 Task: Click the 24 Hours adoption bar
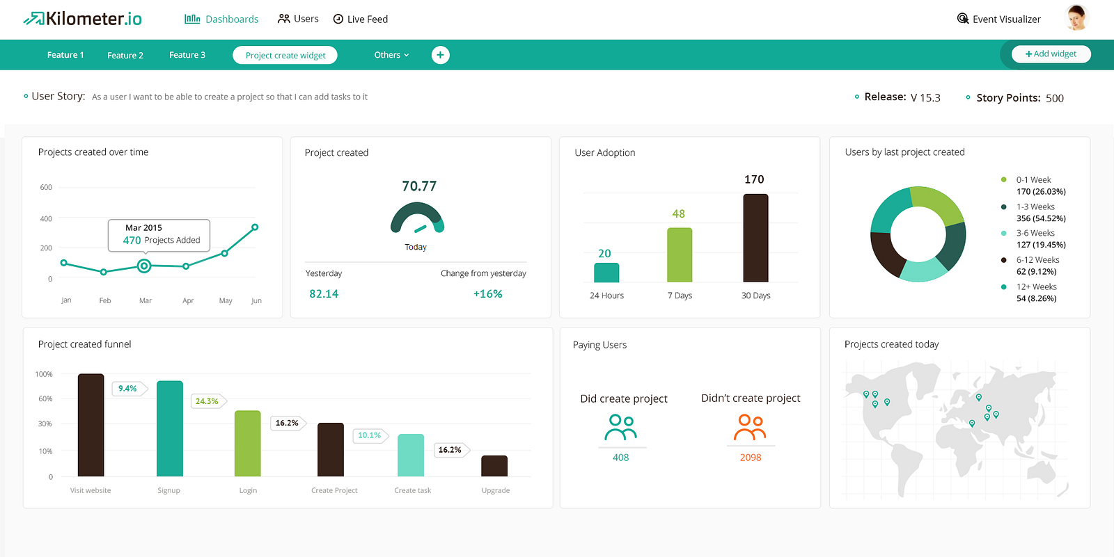point(606,273)
